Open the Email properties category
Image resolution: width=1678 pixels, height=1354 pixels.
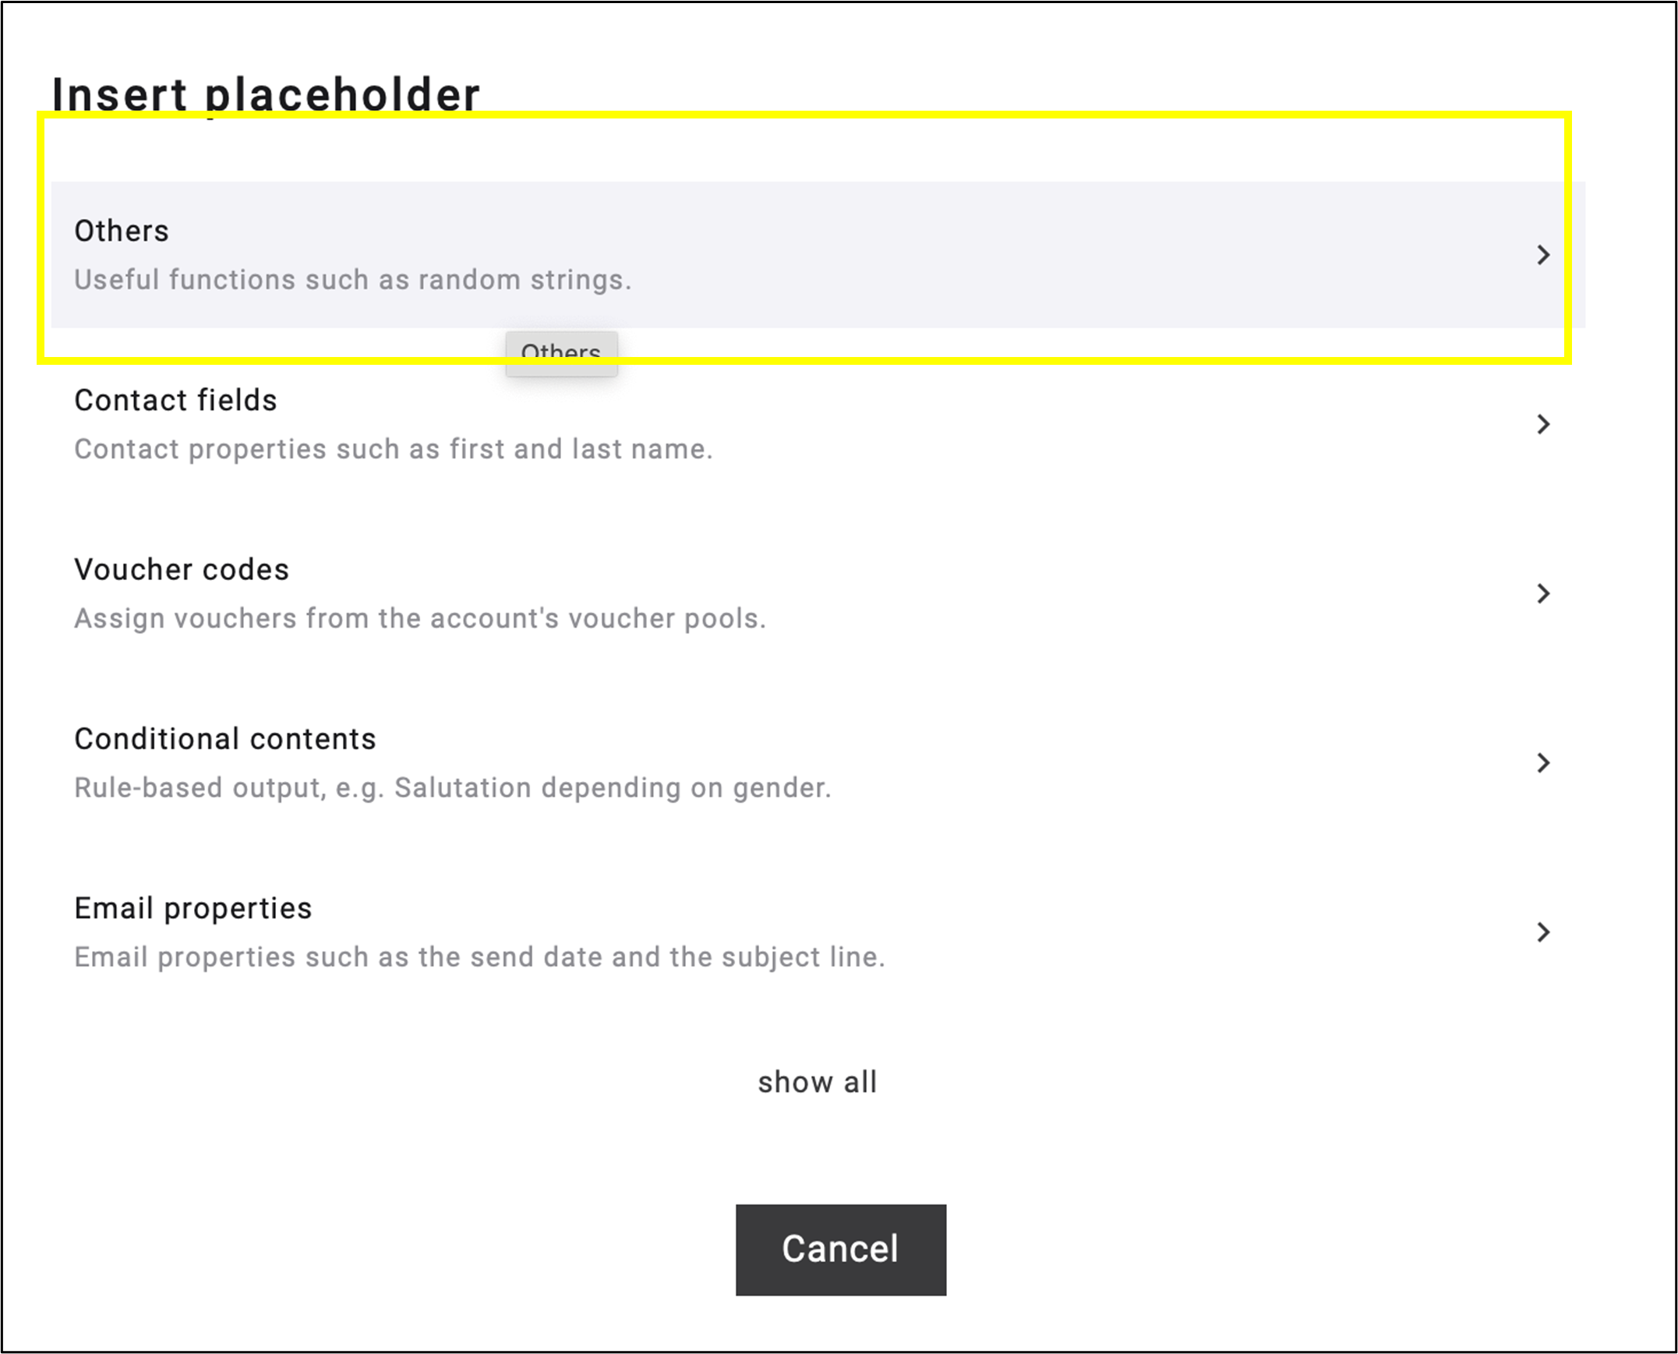818,932
